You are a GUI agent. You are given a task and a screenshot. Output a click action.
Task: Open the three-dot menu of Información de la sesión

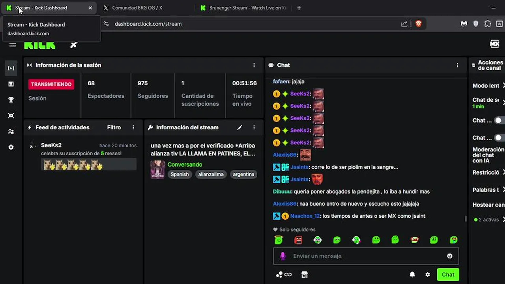coord(254,65)
